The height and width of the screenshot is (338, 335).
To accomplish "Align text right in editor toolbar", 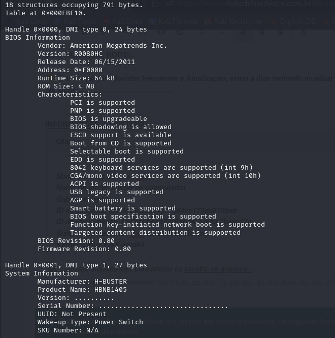I will [x=280, y=32].
